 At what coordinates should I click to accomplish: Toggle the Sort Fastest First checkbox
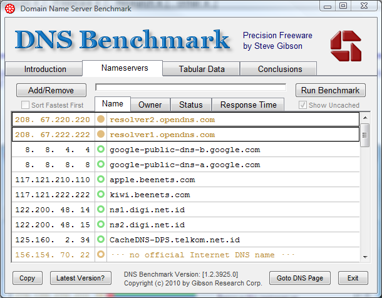(25, 105)
